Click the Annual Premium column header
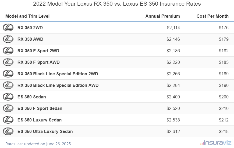 point(163,16)
